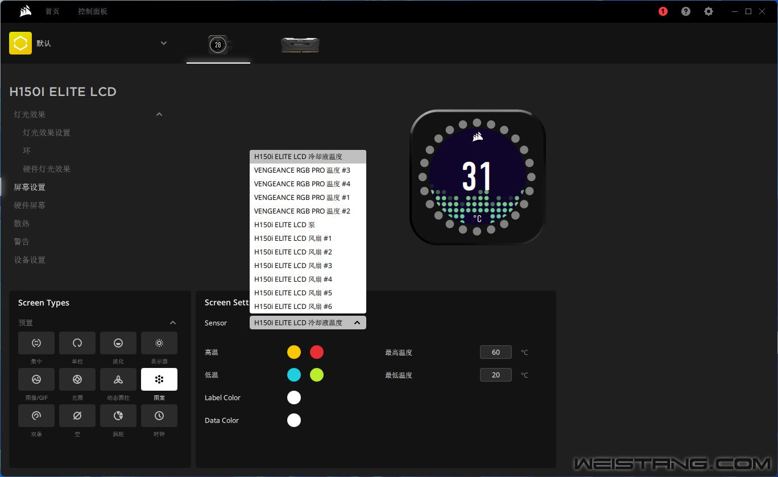Open 硬件屏幕 sidebar item
Viewport: 778px width, 477px height.
[x=30, y=206]
